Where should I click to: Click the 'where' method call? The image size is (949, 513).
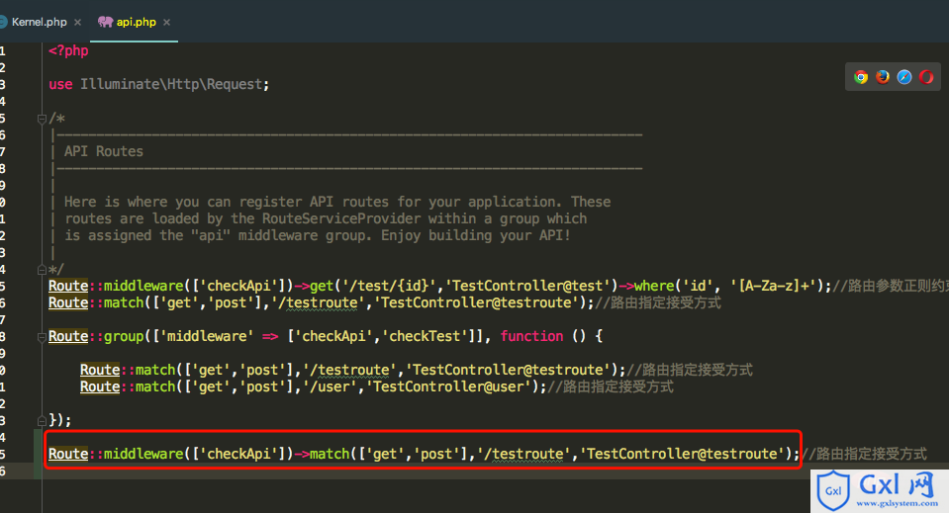click(x=654, y=286)
